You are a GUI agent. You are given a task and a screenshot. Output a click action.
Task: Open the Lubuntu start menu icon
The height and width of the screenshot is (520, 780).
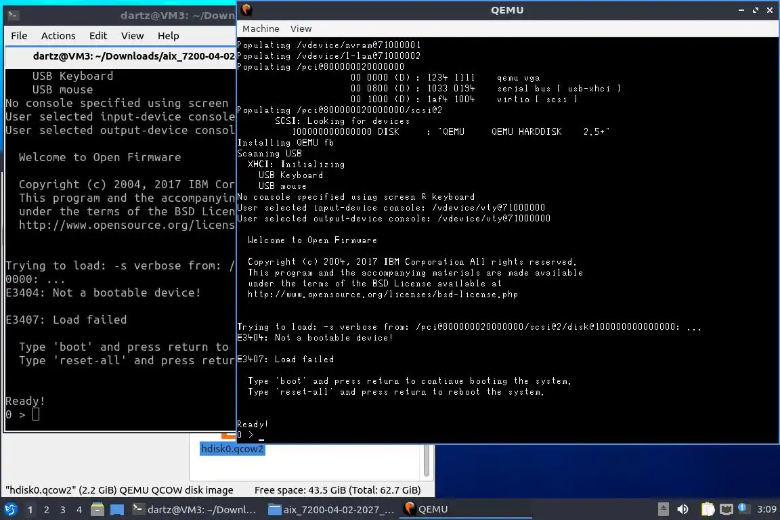(10, 509)
